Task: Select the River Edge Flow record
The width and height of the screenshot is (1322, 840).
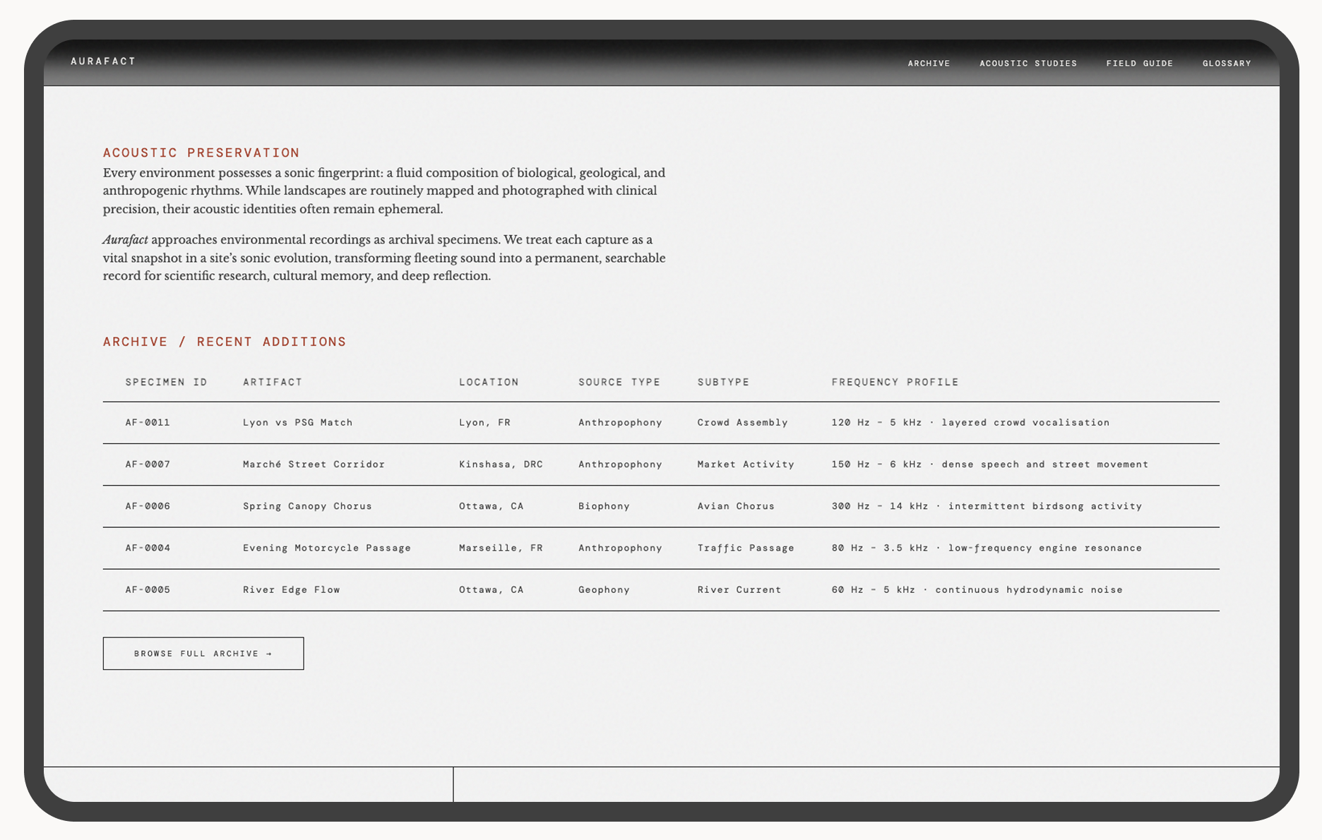Action: click(291, 589)
